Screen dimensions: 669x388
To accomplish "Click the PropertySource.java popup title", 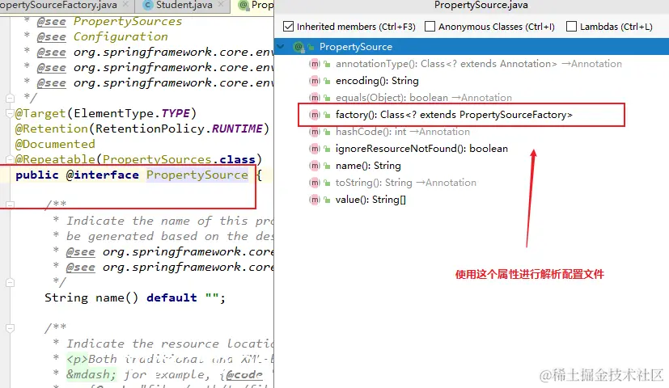I will tap(481, 5).
